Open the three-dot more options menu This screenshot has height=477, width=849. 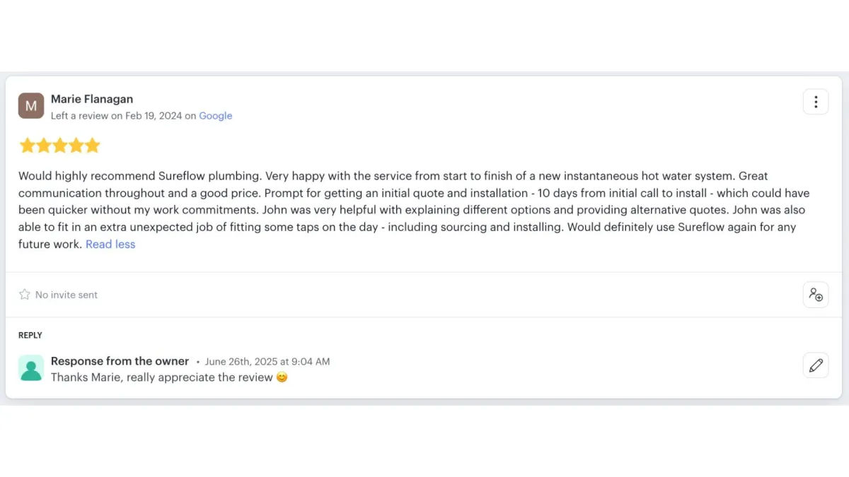click(x=815, y=102)
